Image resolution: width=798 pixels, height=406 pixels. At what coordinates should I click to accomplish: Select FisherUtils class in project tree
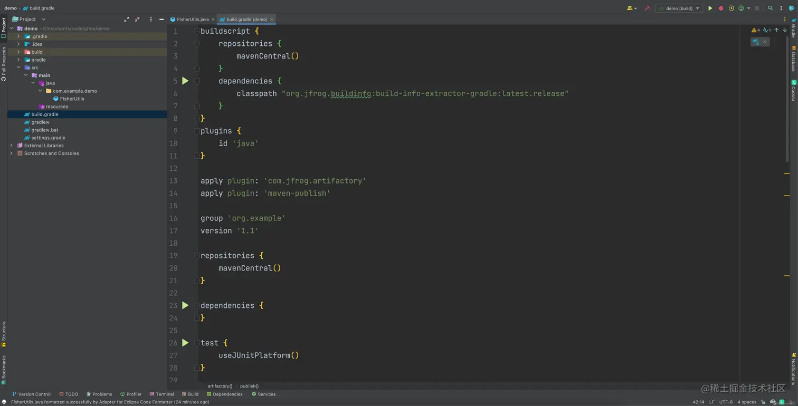72,99
